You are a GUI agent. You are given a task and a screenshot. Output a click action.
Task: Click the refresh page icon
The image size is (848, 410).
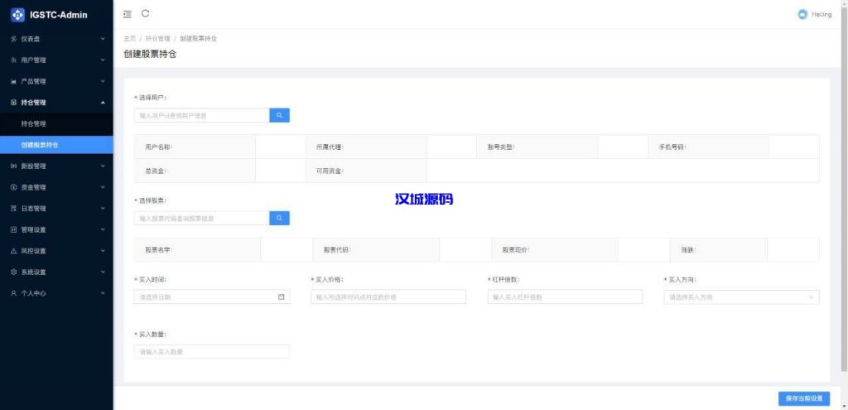click(145, 13)
